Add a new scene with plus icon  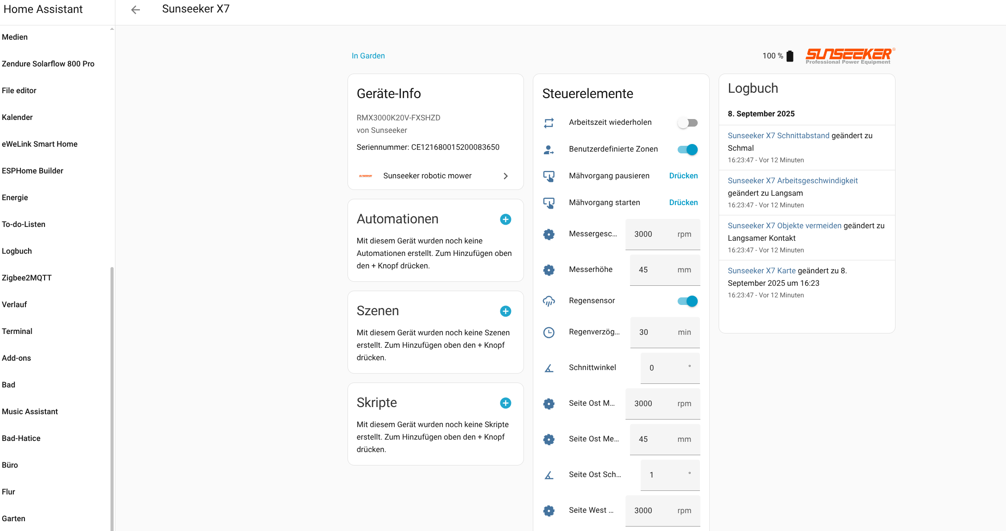pos(505,311)
